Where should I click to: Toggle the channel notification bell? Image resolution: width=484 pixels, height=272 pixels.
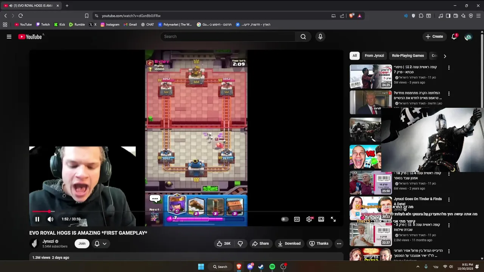(97, 244)
